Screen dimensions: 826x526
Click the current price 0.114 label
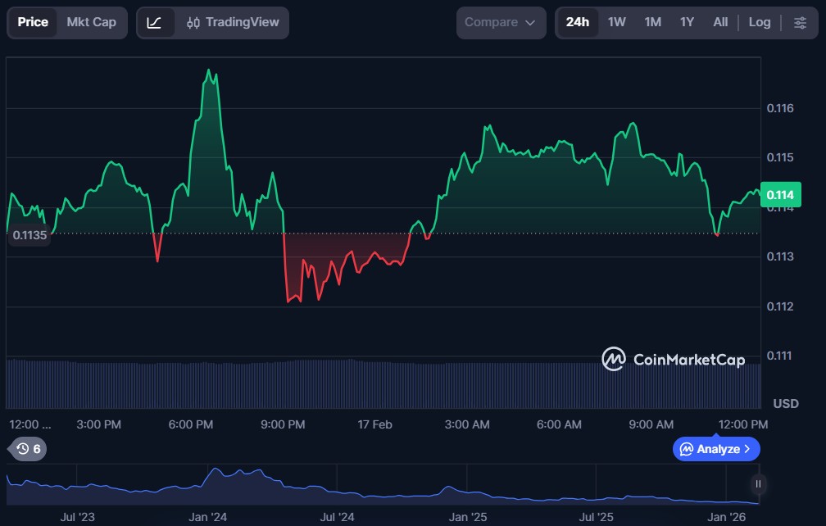[x=780, y=194]
